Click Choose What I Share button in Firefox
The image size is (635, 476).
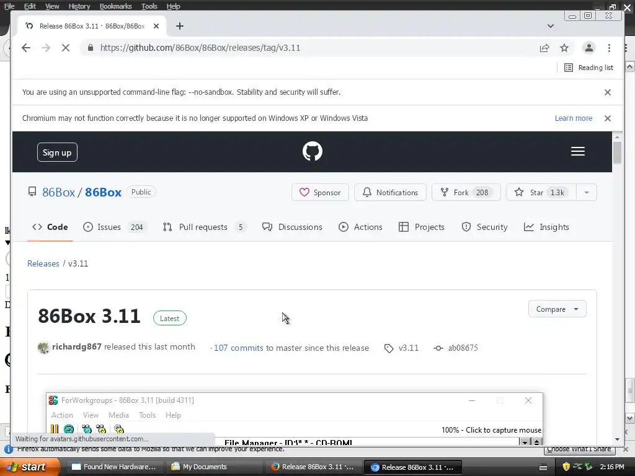tap(579, 449)
